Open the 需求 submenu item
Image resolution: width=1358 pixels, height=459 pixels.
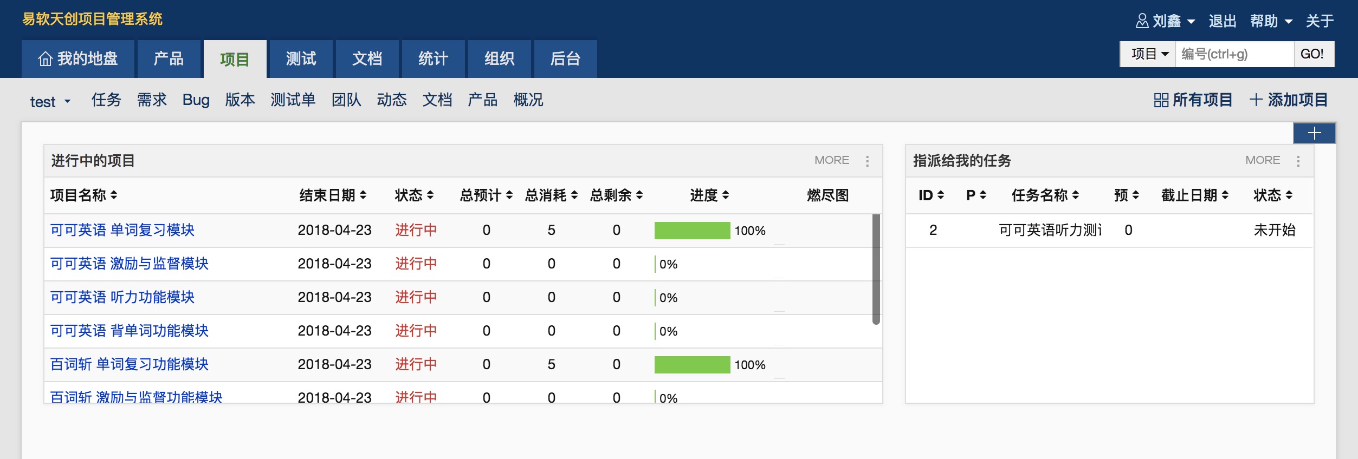tap(152, 100)
